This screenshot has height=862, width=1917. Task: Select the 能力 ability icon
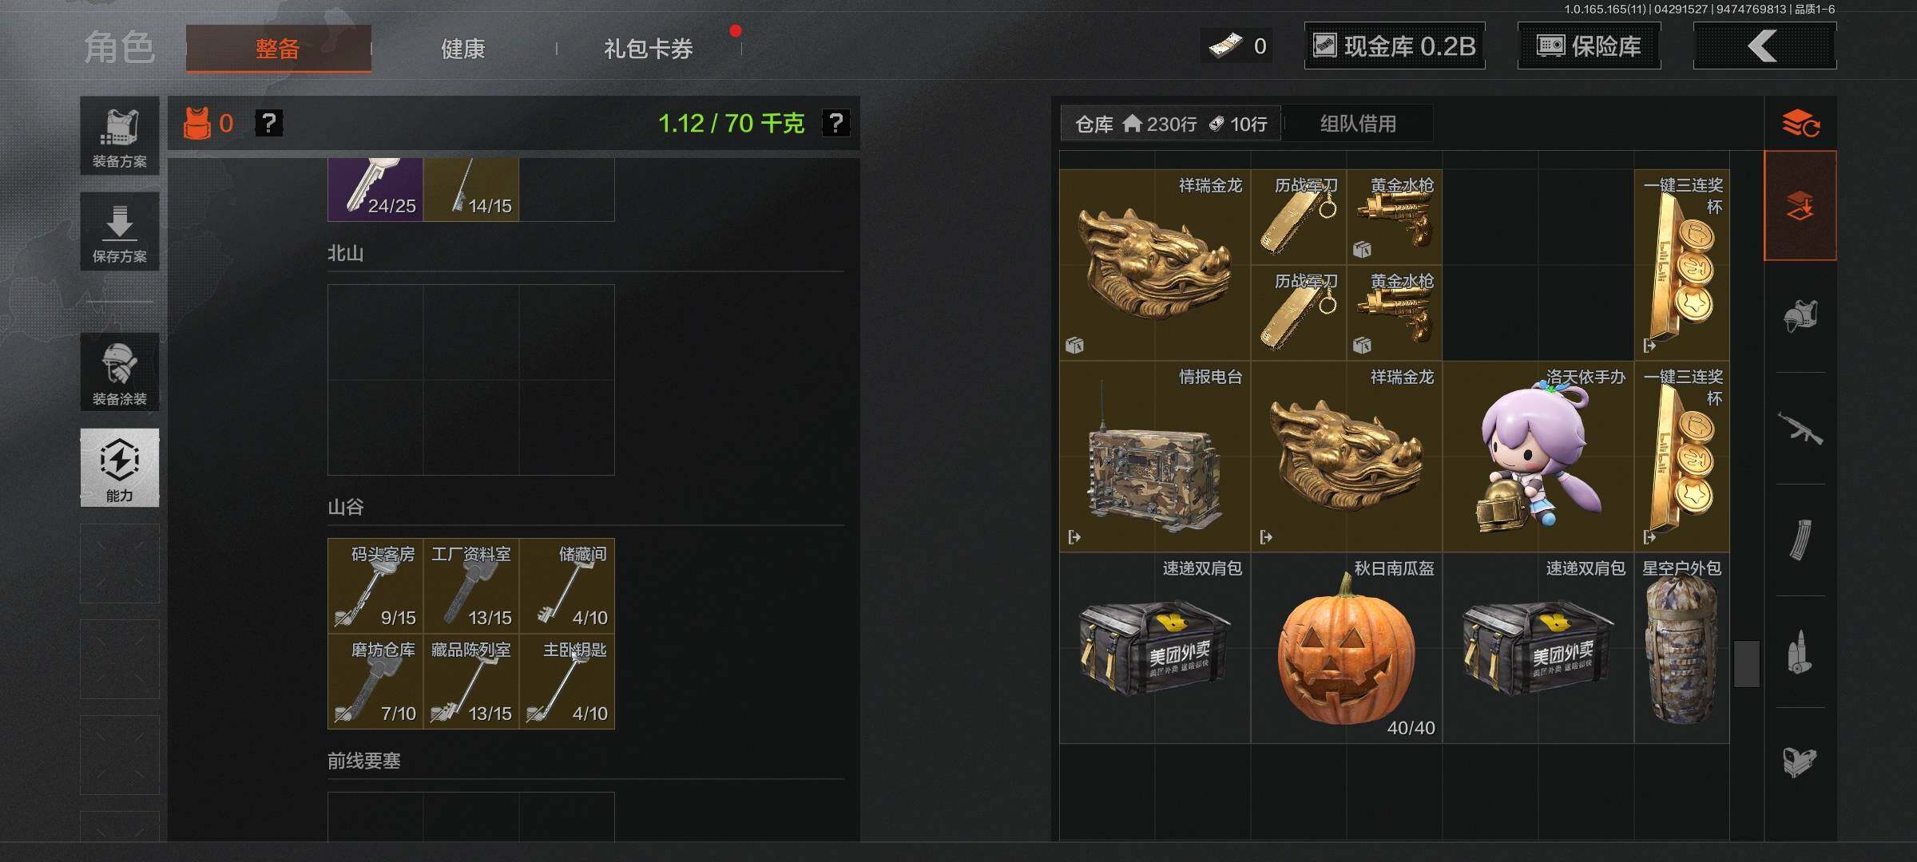120,468
